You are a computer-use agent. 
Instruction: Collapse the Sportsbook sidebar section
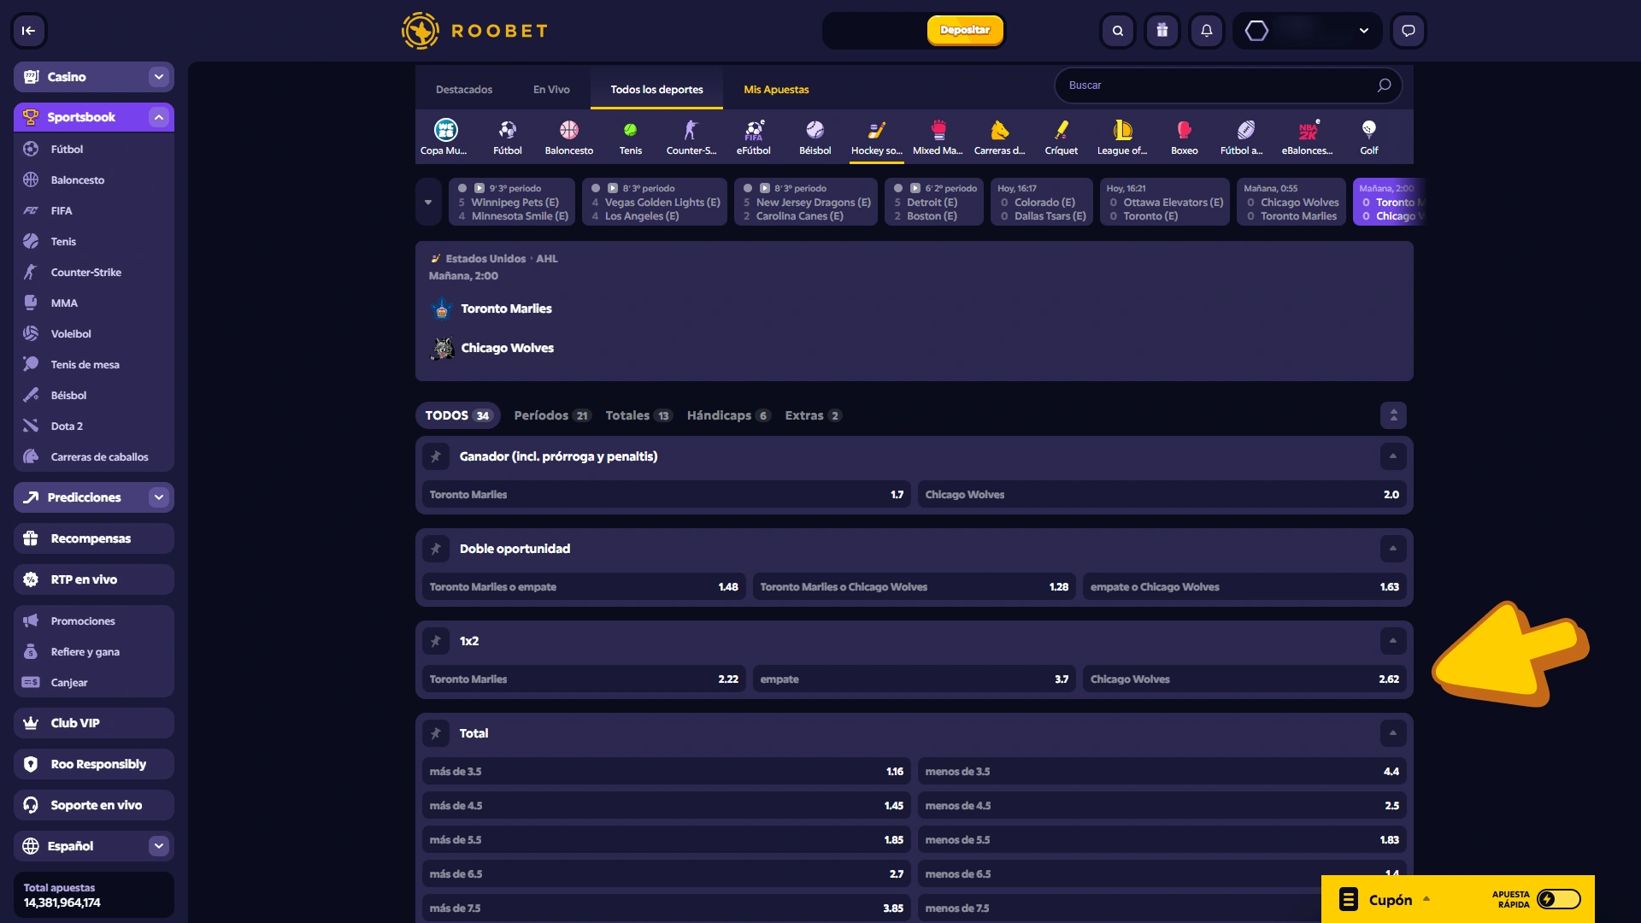coord(159,117)
